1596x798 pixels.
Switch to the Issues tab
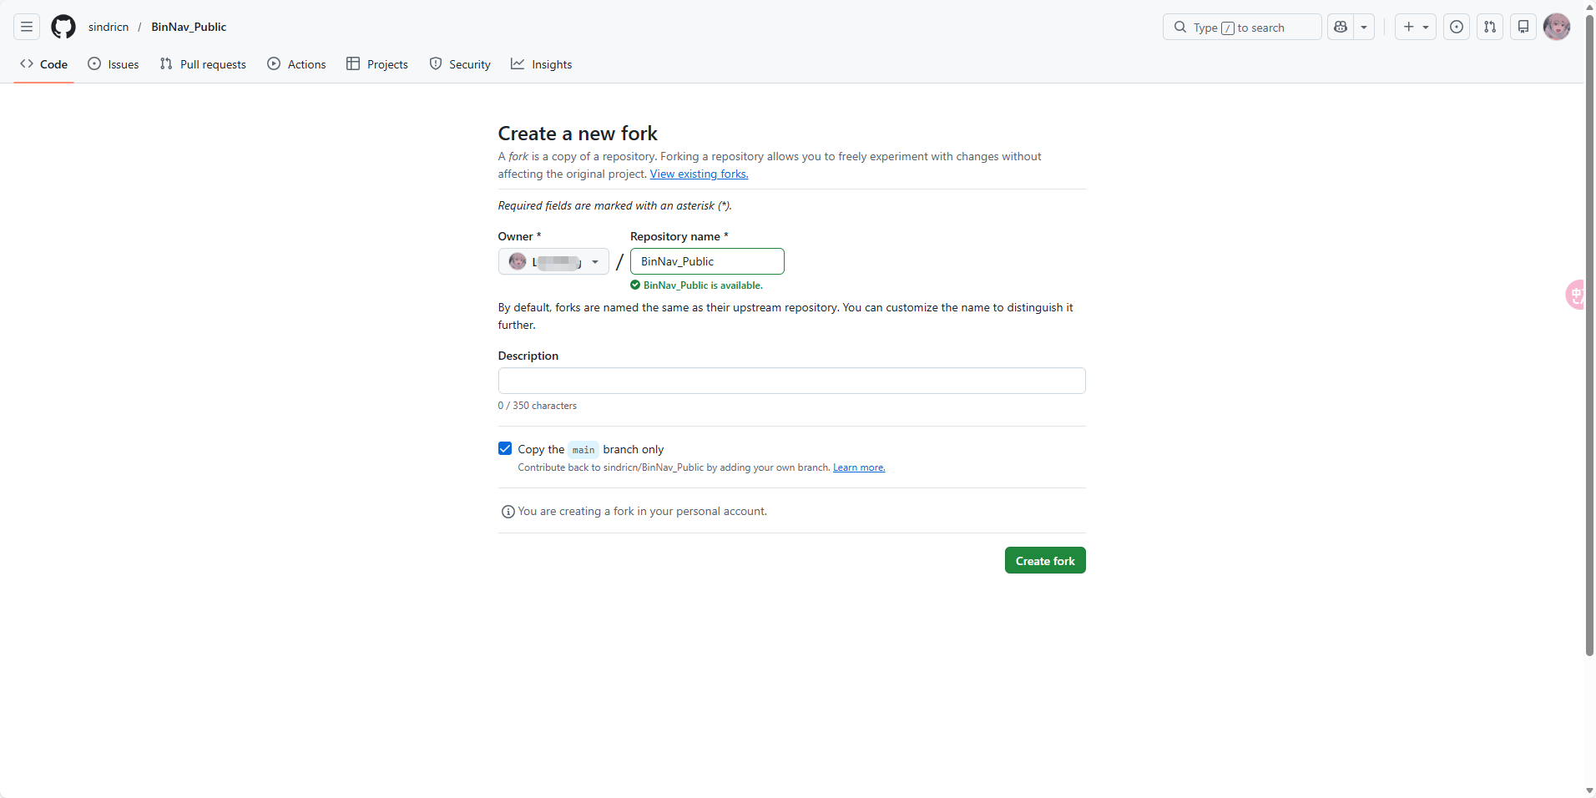click(x=114, y=64)
